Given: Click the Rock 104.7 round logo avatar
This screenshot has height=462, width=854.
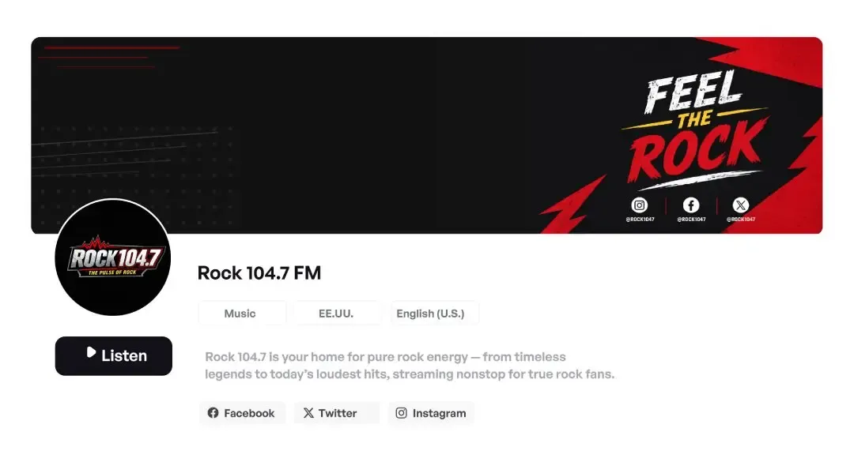Looking at the screenshot, I should click(x=113, y=257).
